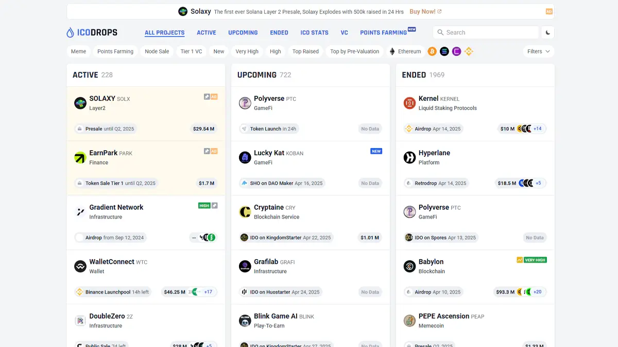Screen dimensions: 618x347
Task: Open the SOLAXY project title
Action: point(102,99)
